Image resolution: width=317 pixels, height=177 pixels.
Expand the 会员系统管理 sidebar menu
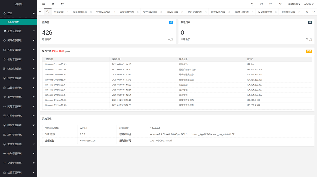[x=19, y=31]
